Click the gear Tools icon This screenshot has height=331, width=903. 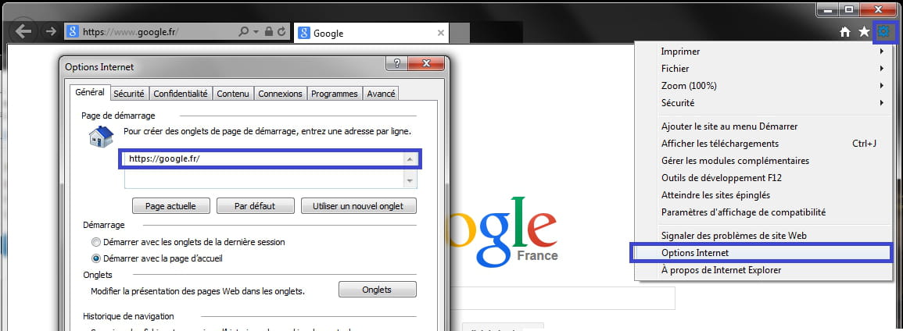(x=883, y=31)
